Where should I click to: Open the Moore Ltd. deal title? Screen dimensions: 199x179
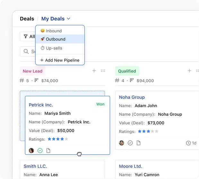(x=131, y=166)
